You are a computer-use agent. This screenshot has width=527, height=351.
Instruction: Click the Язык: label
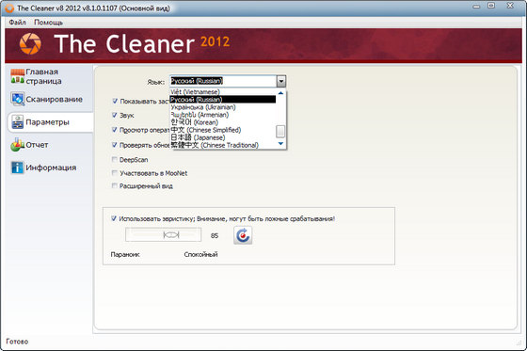(156, 82)
